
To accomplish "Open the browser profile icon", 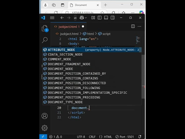I will tap(45, 5).
